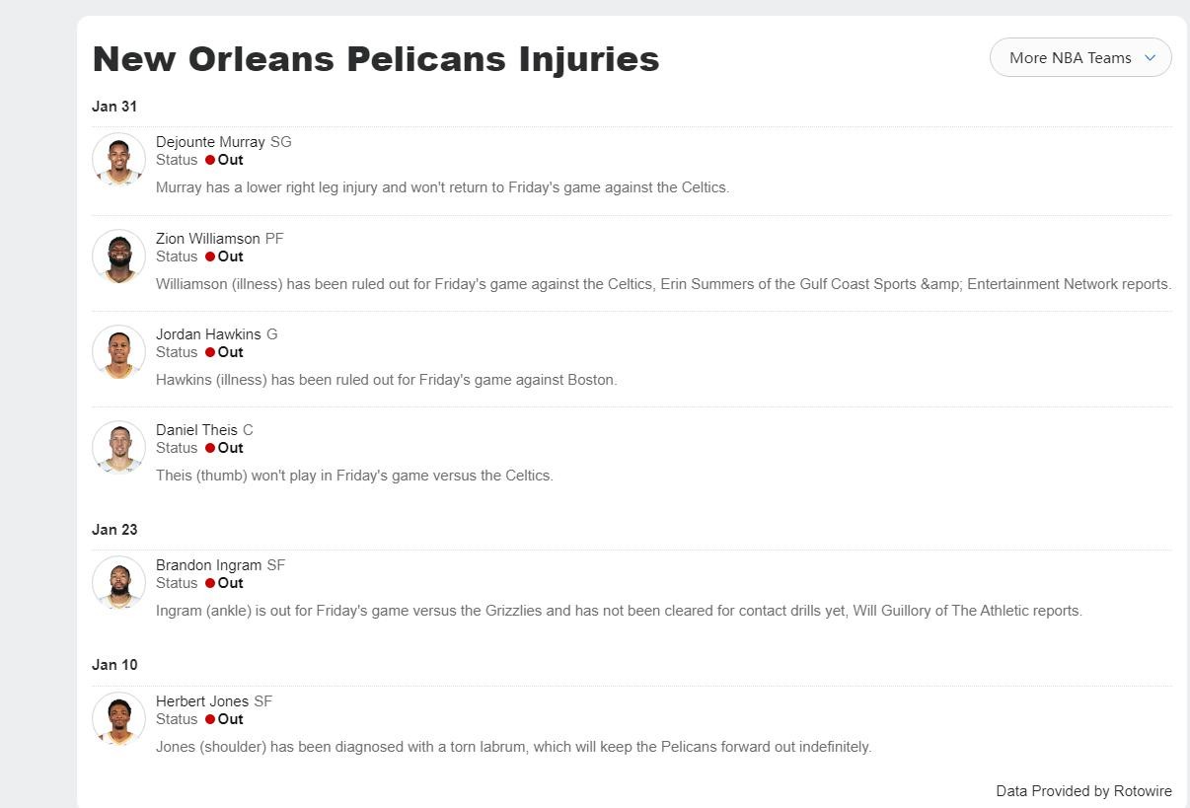Image resolution: width=1190 pixels, height=808 pixels.
Task: Select the Daniel Theis name link
Action: [196, 430]
